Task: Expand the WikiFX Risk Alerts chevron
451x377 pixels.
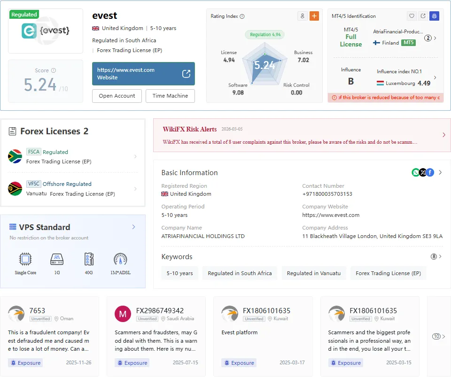Action: pos(444,135)
